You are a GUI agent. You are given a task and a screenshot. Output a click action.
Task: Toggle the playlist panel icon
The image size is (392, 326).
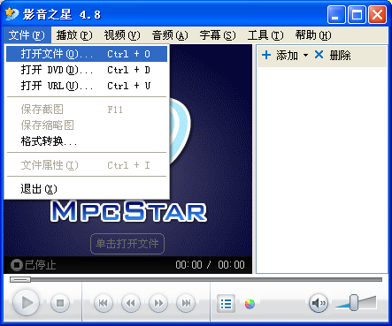pos(226,303)
